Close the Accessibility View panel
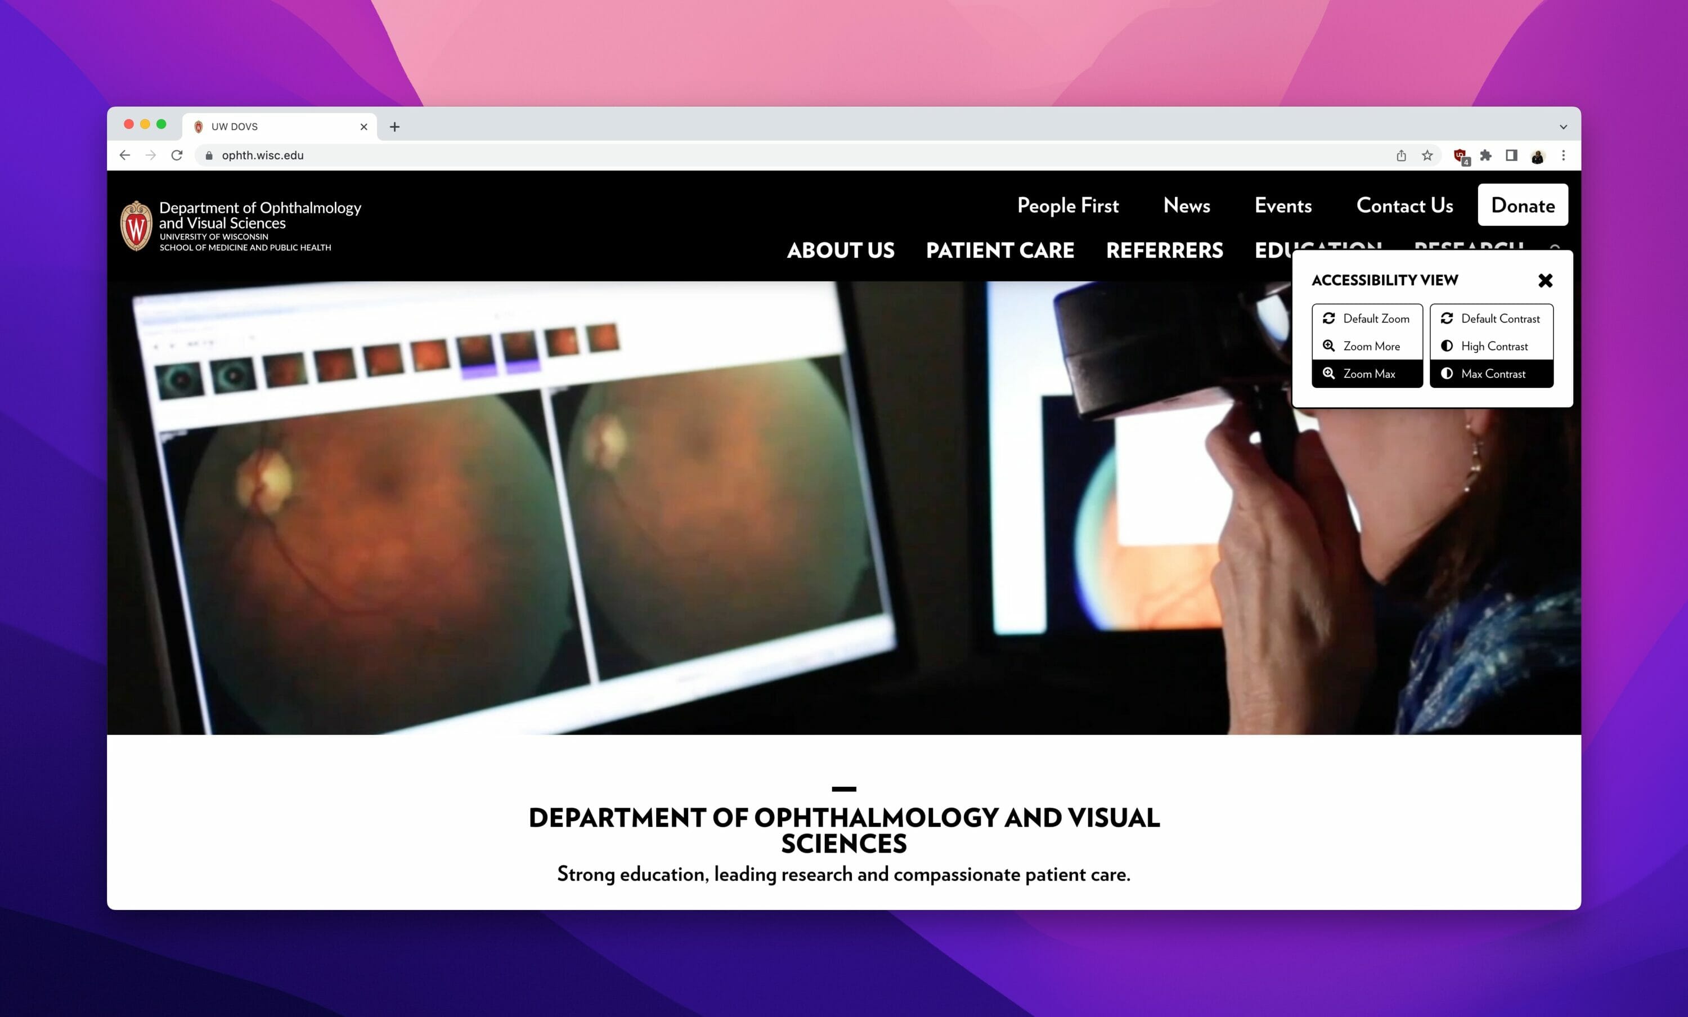This screenshot has width=1688, height=1017. 1545,280
